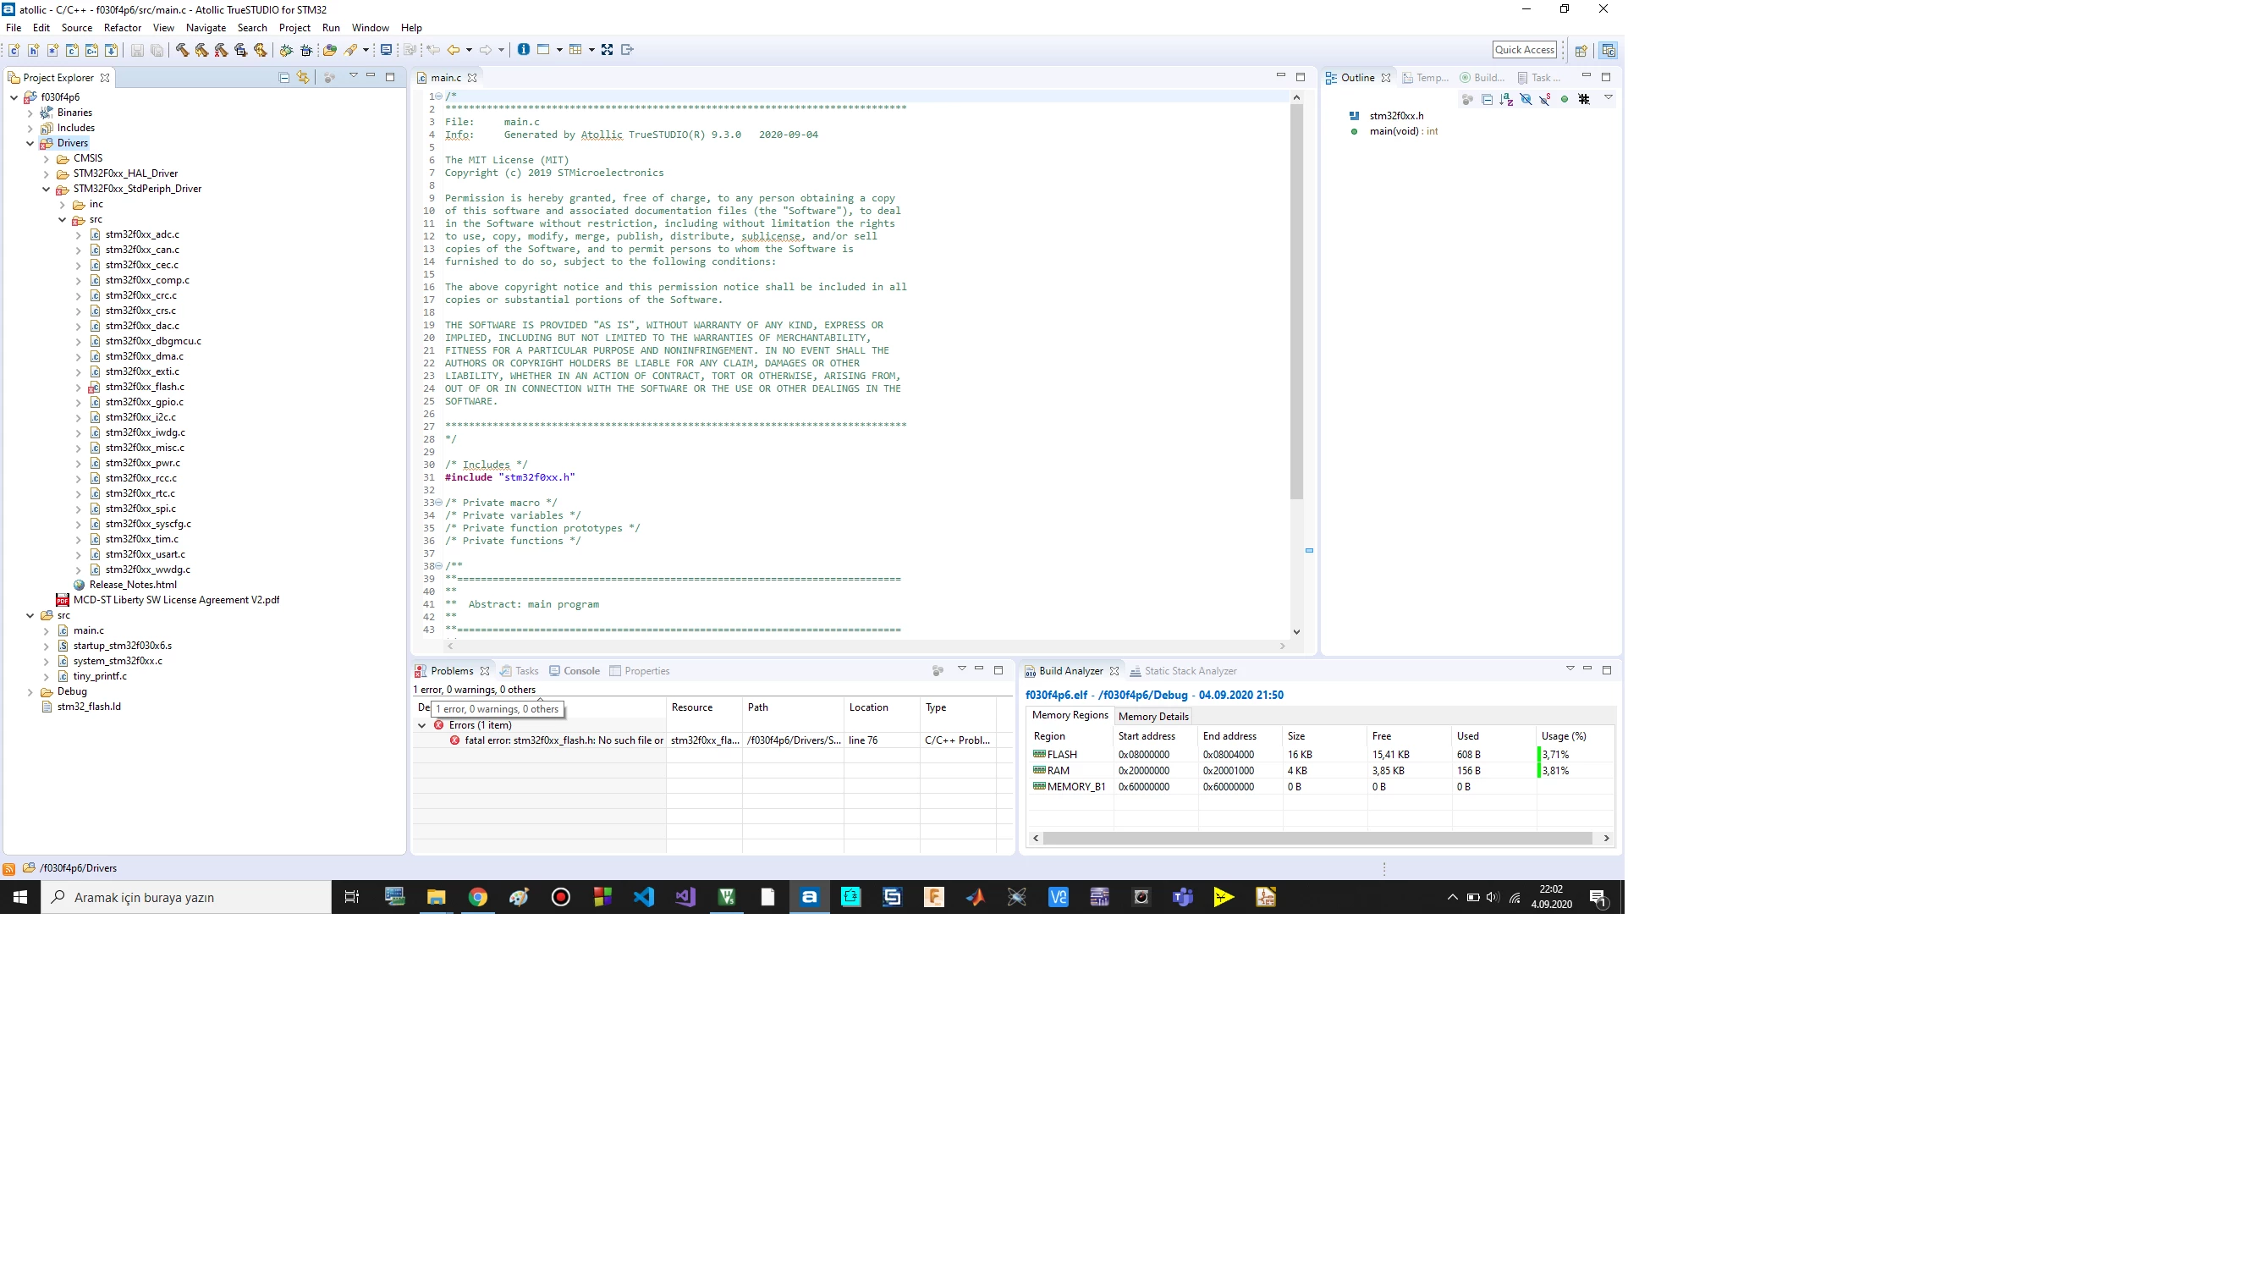Click the Quick Access field
Image resolution: width=2244 pixels, height=1271 pixels.
pyautogui.click(x=1524, y=50)
